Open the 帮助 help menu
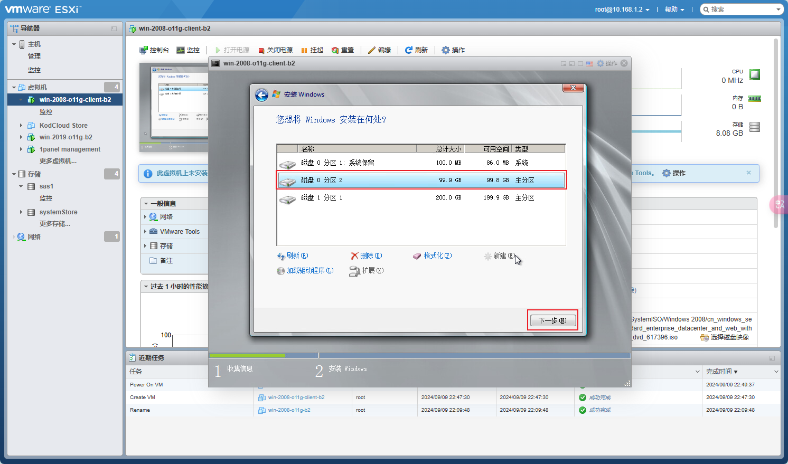Screen dimensions: 788x464 (674, 10)
